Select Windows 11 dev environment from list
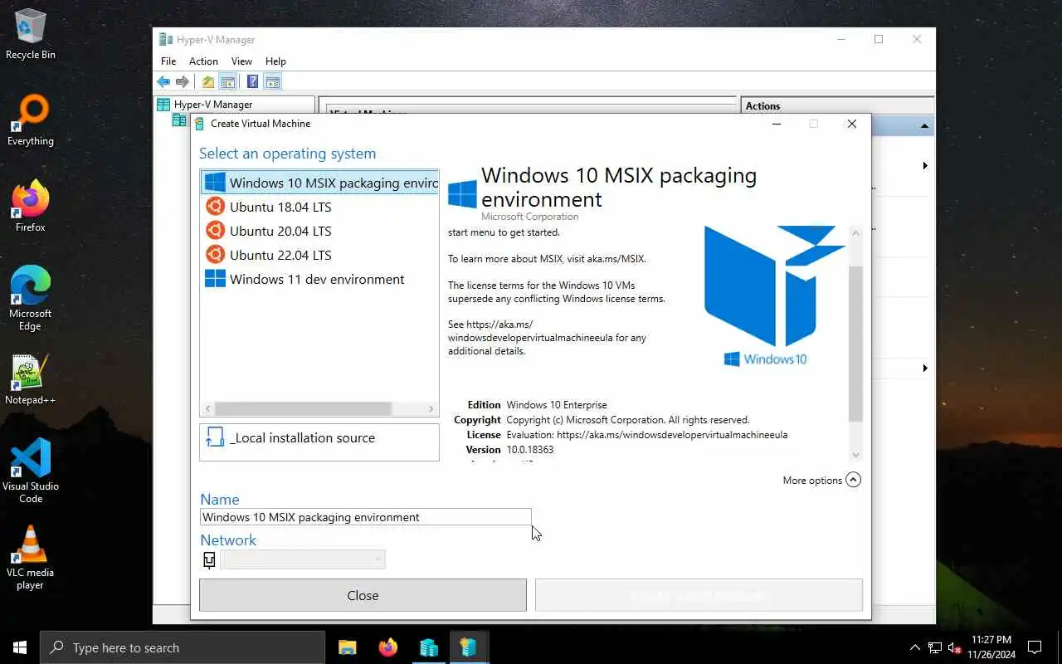 coord(319,279)
